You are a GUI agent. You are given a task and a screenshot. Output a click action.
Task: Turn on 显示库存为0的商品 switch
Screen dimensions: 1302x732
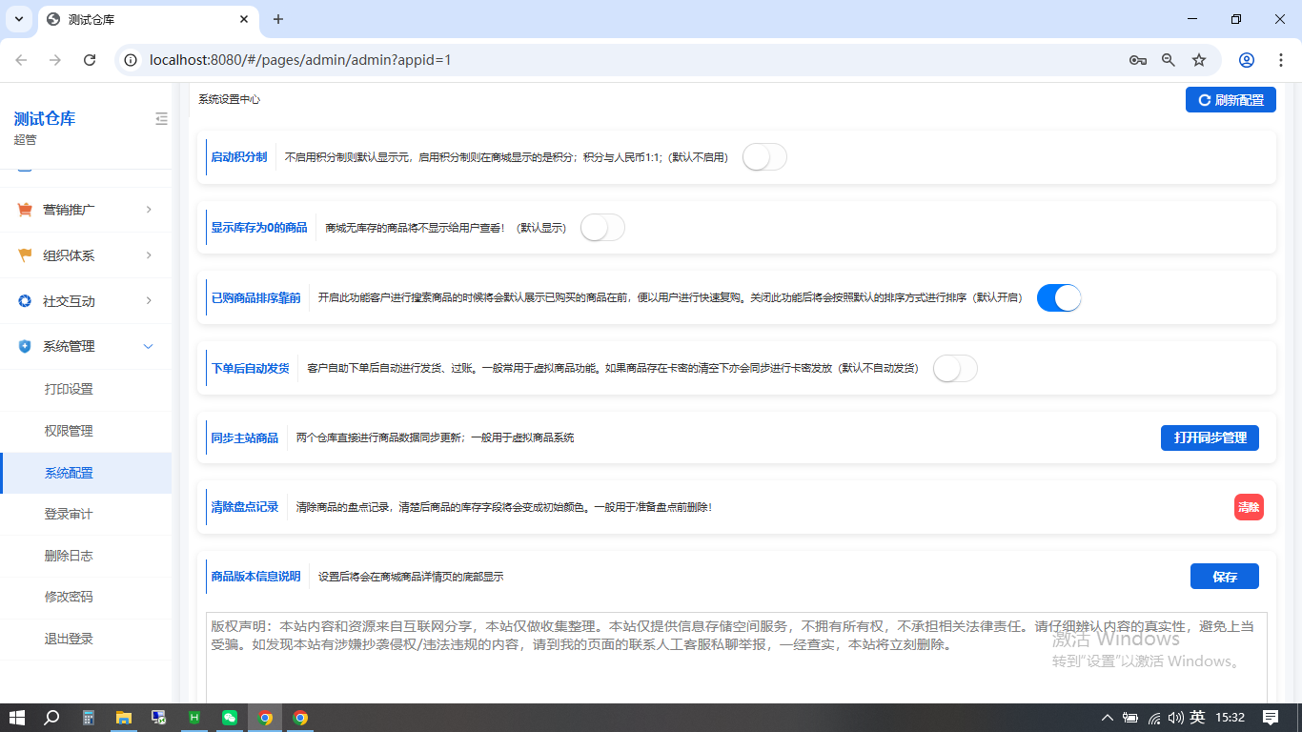click(601, 227)
